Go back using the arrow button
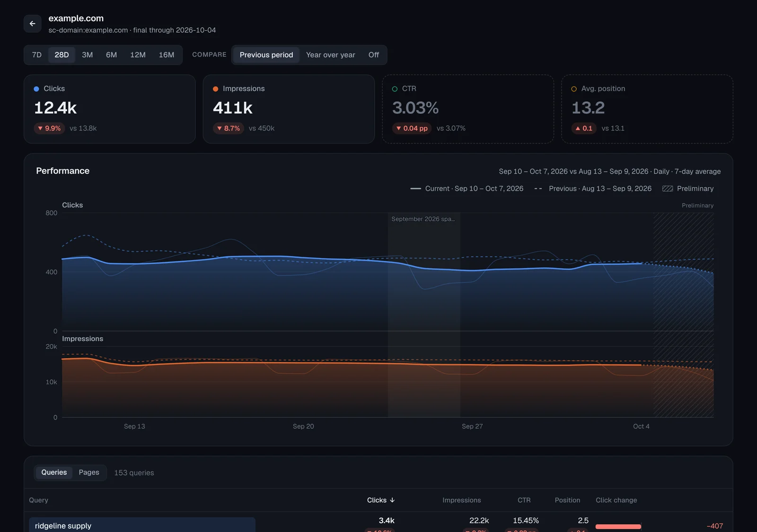Viewport: 757px width, 532px height. 33,24
